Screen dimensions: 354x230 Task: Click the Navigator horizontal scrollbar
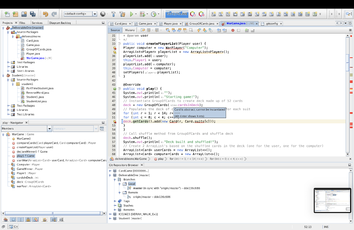[53, 213]
